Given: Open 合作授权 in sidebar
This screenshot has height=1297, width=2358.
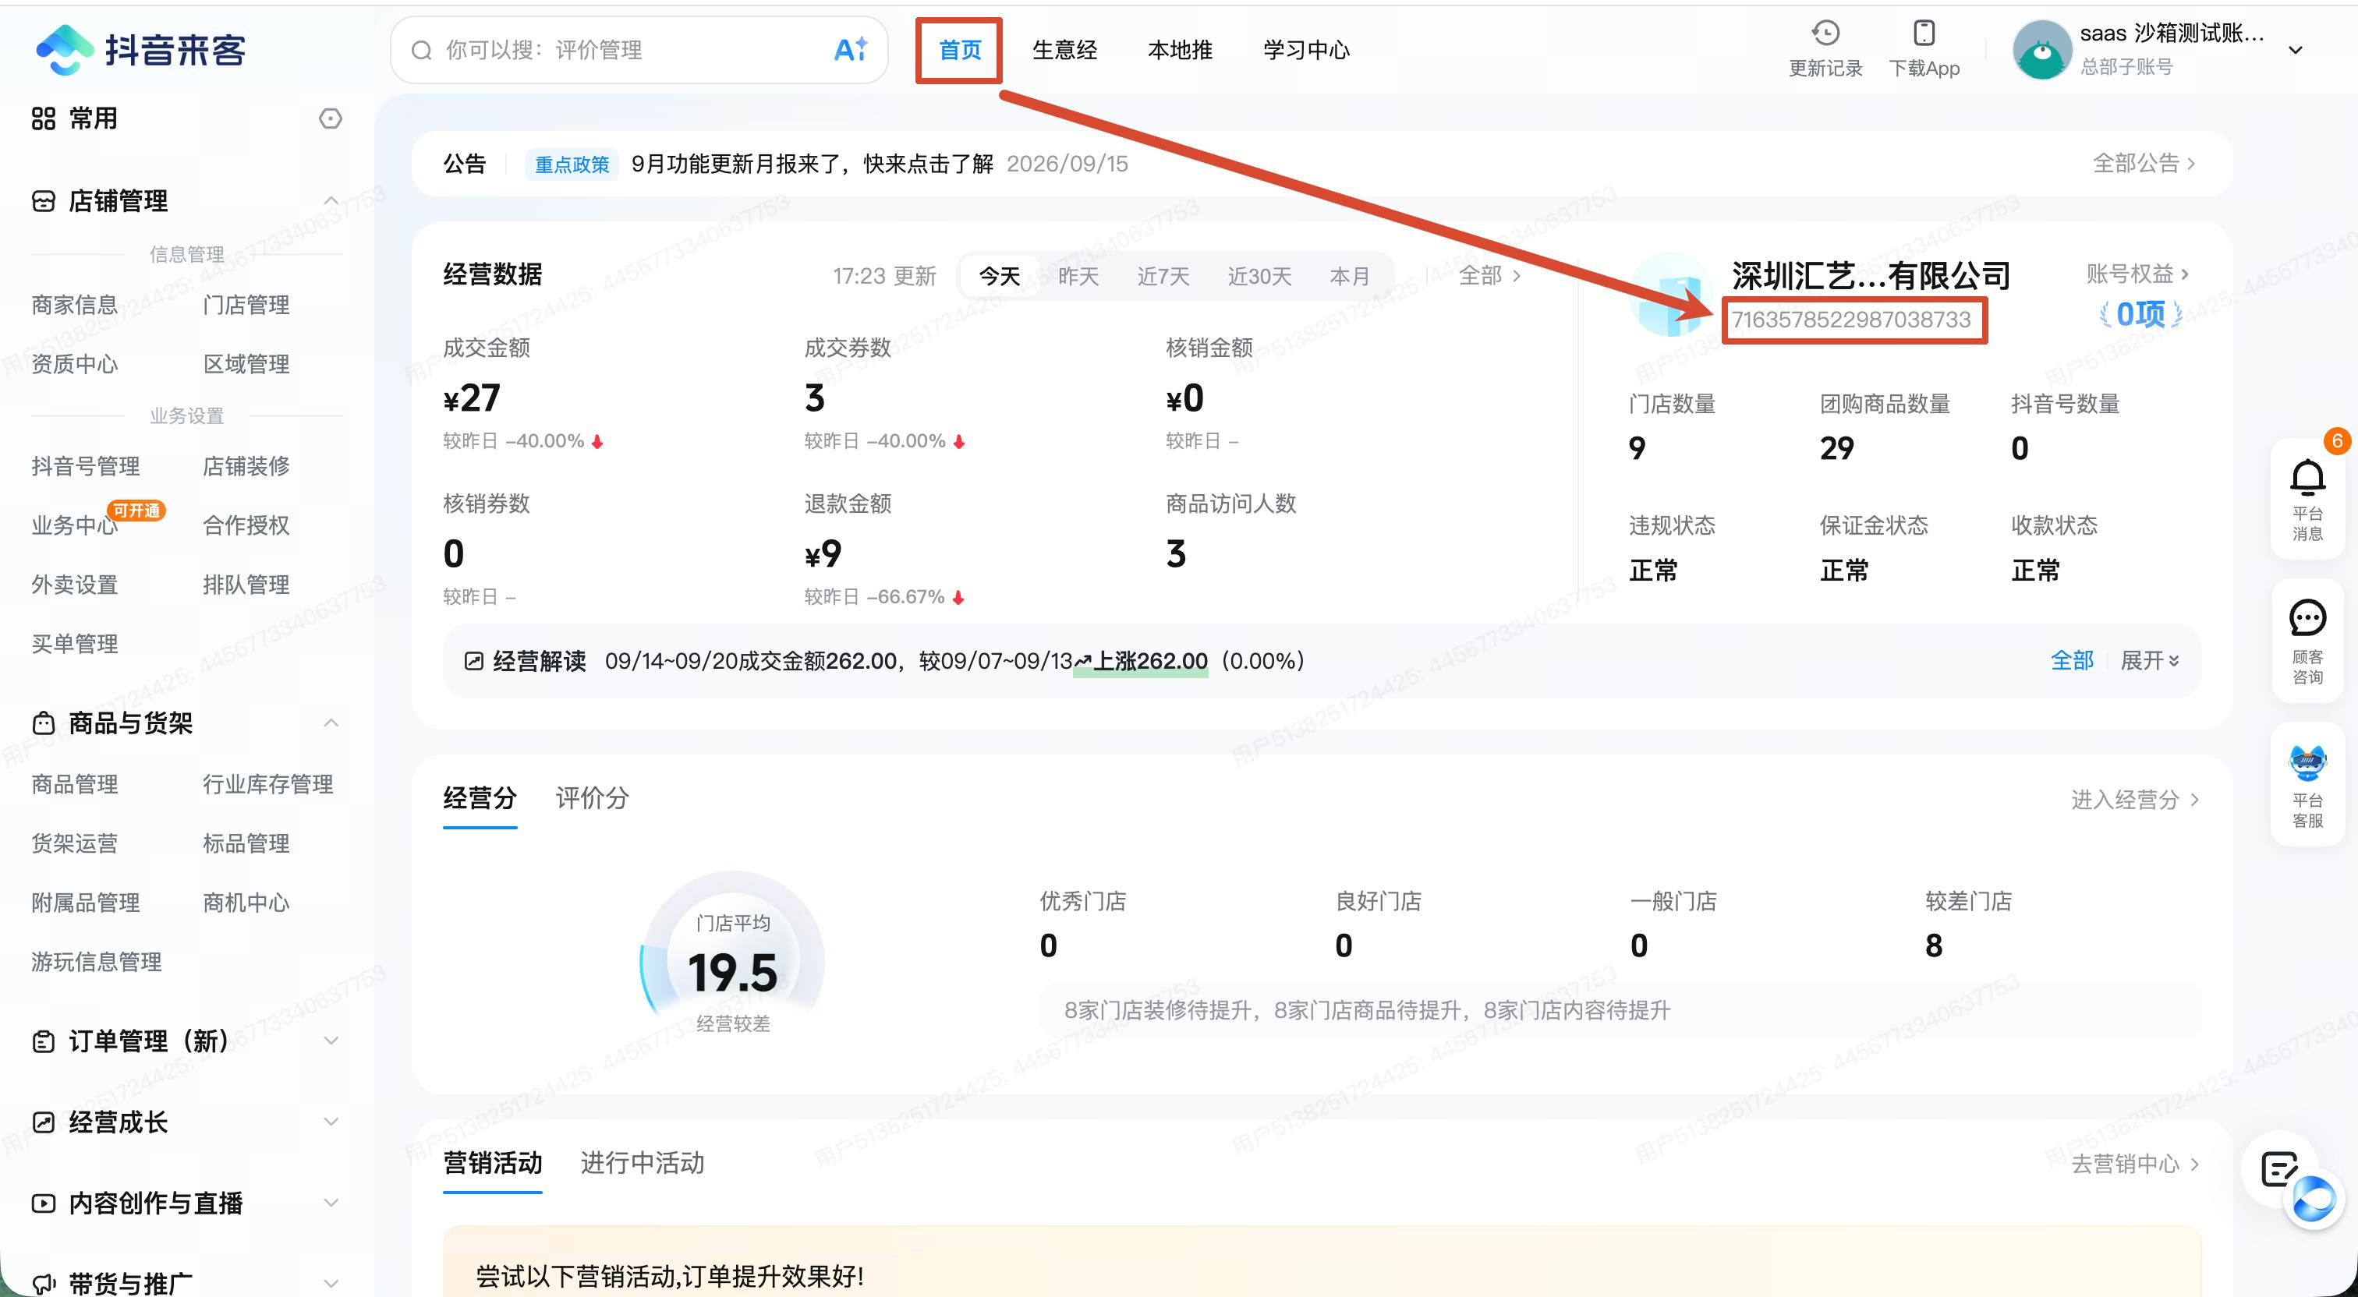Looking at the screenshot, I should [246, 525].
